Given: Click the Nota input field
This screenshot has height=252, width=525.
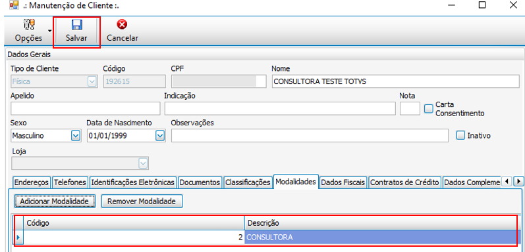Looking at the screenshot, I should 410,108.
